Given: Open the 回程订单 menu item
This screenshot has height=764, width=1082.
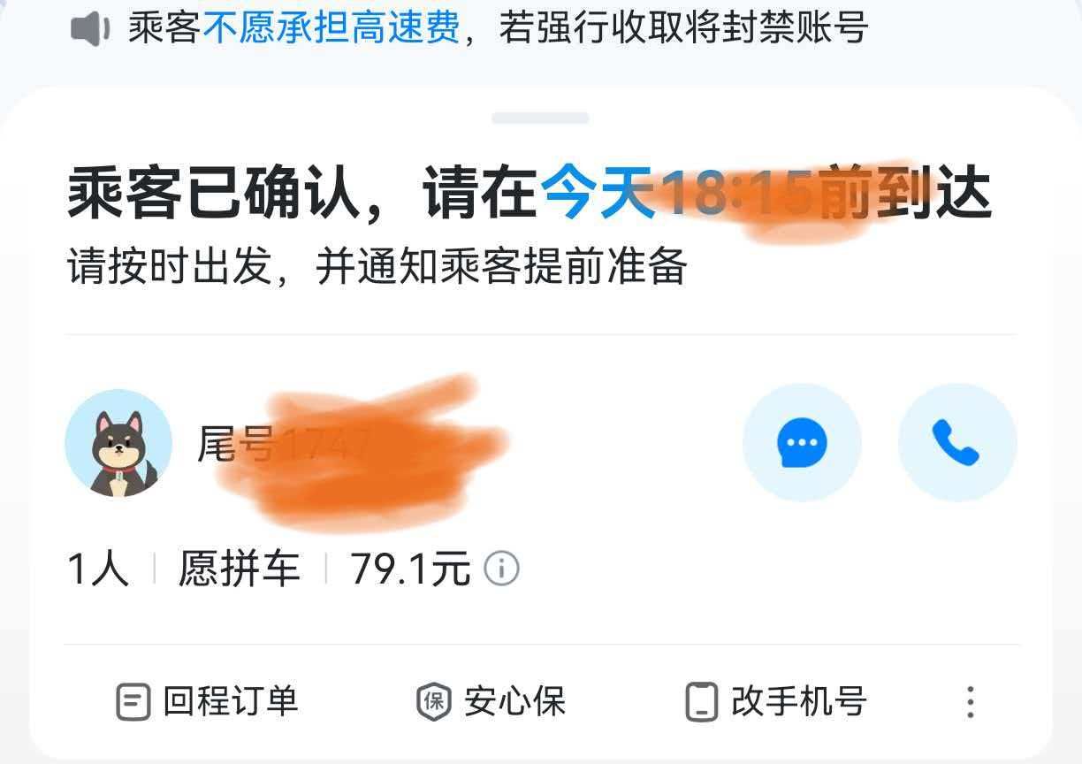Looking at the screenshot, I should 208,703.
